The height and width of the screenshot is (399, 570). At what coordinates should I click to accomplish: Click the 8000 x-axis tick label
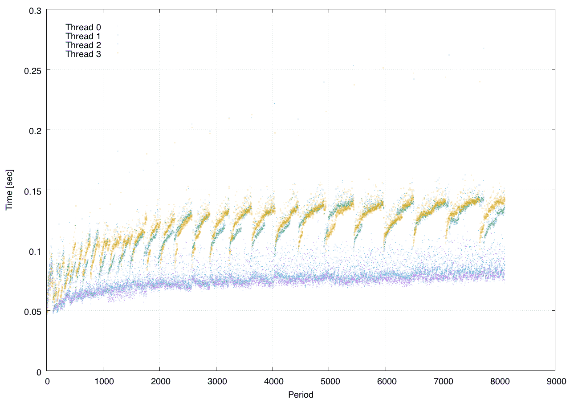coord(498,382)
